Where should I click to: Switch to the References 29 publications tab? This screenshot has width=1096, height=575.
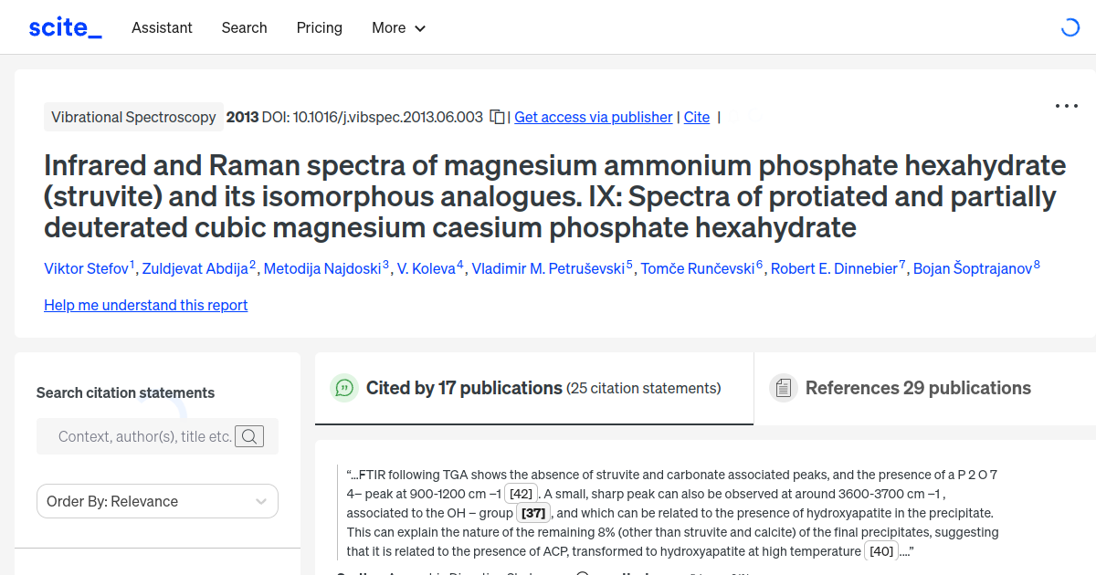[x=918, y=388]
